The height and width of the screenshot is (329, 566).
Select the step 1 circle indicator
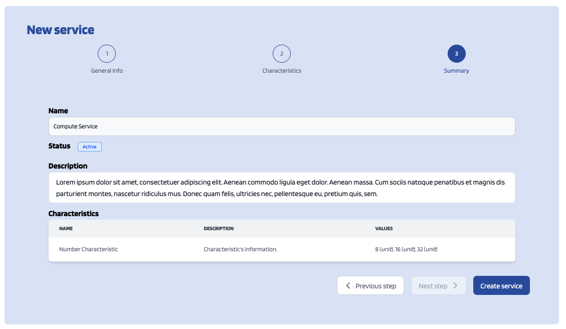click(x=107, y=54)
